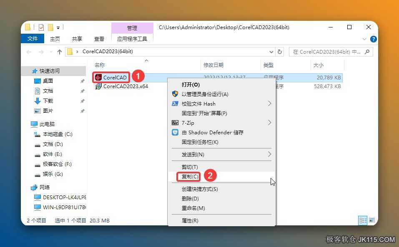The height and width of the screenshot is (247, 399).
Task: Open WIN-L9DP81UI78 network computer
Action: 64,207
